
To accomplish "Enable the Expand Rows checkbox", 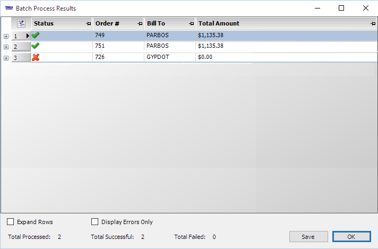I will [11, 222].
